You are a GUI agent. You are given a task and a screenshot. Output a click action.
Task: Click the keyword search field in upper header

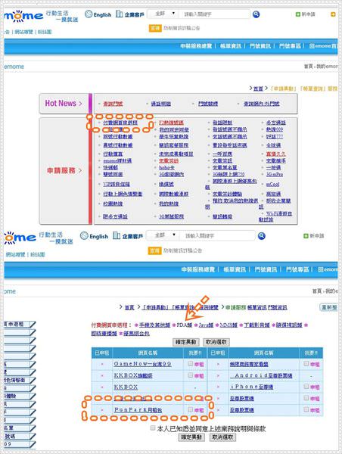pyautogui.click(x=214, y=14)
